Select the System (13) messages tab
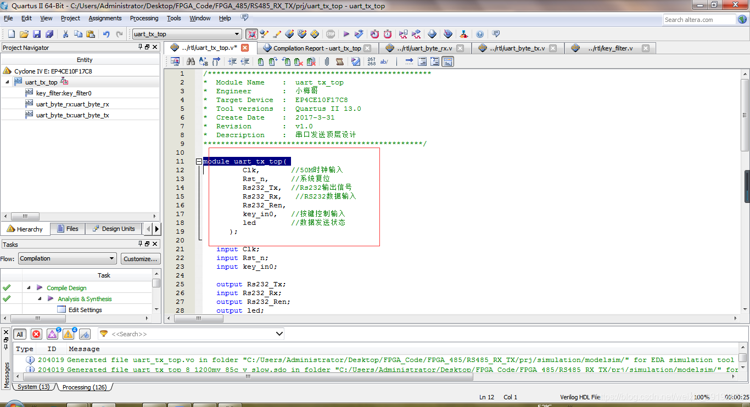The width and height of the screenshot is (750, 407). (33, 387)
